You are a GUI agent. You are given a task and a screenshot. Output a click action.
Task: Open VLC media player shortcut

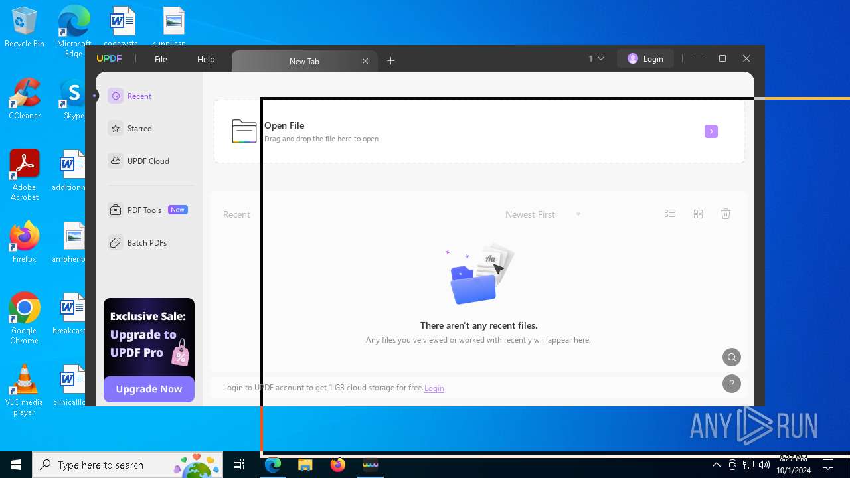[25, 390]
